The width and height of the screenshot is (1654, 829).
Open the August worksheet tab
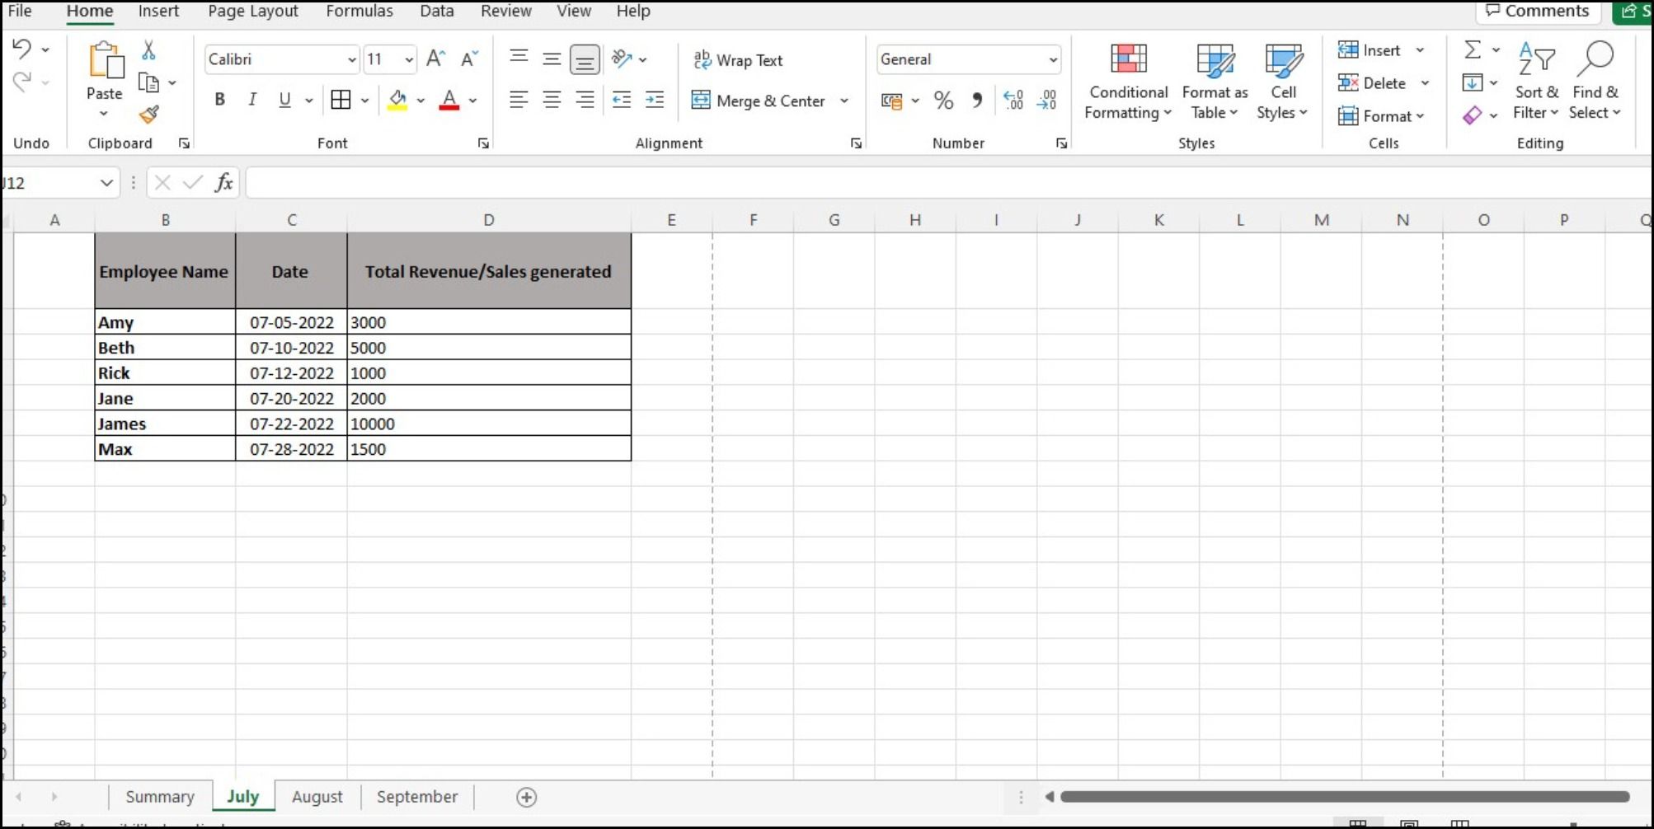[x=317, y=796]
